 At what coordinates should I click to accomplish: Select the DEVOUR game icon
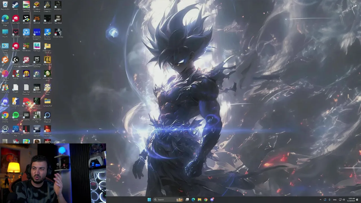click(x=37, y=20)
